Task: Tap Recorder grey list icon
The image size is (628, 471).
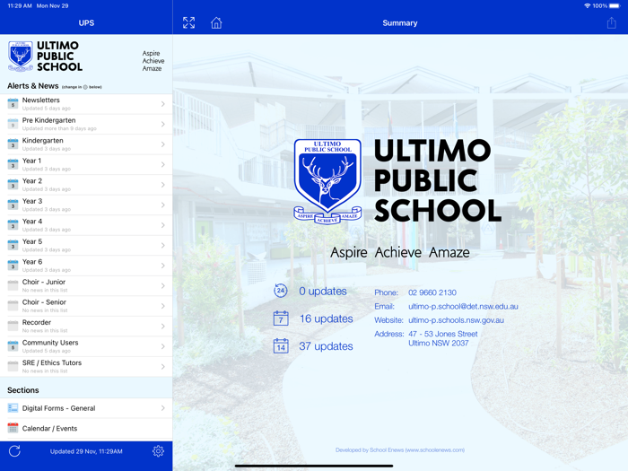Action: tap(13, 326)
